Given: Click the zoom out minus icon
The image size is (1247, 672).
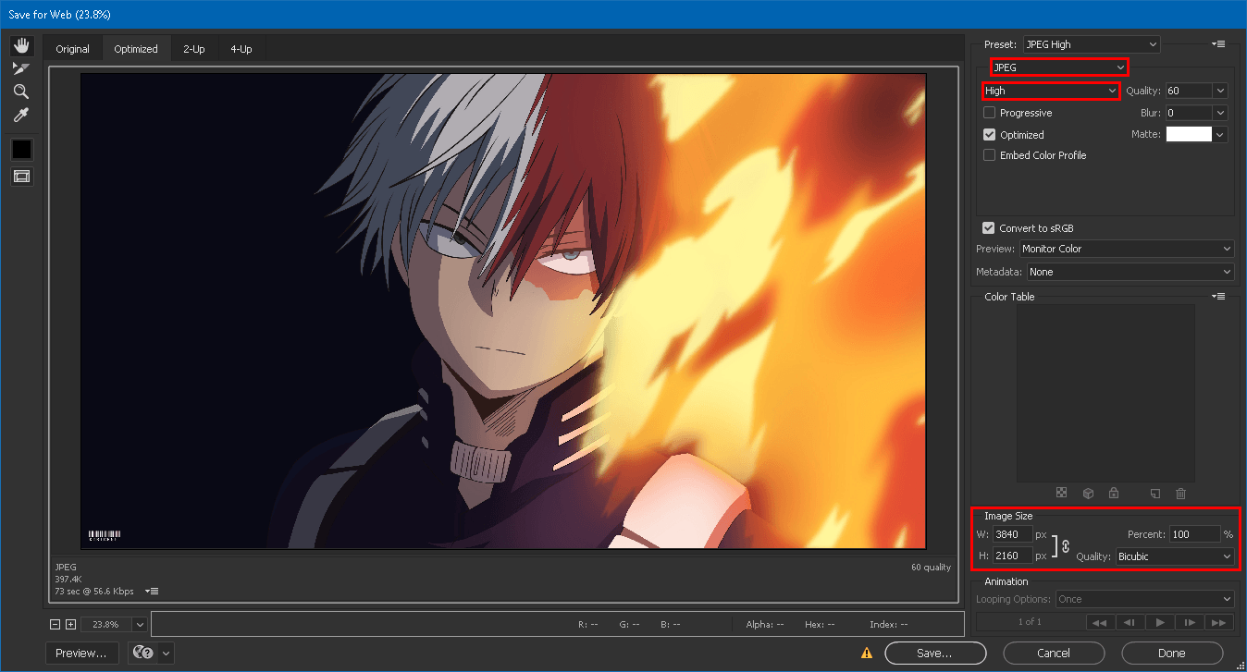Looking at the screenshot, I should tap(56, 625).
